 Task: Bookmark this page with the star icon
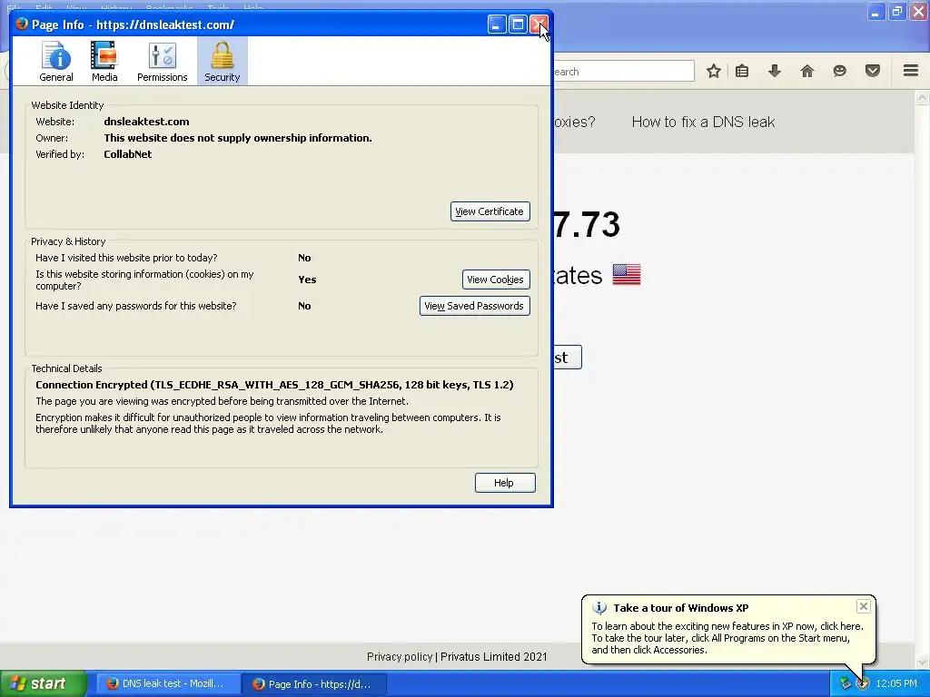point(714,71)
